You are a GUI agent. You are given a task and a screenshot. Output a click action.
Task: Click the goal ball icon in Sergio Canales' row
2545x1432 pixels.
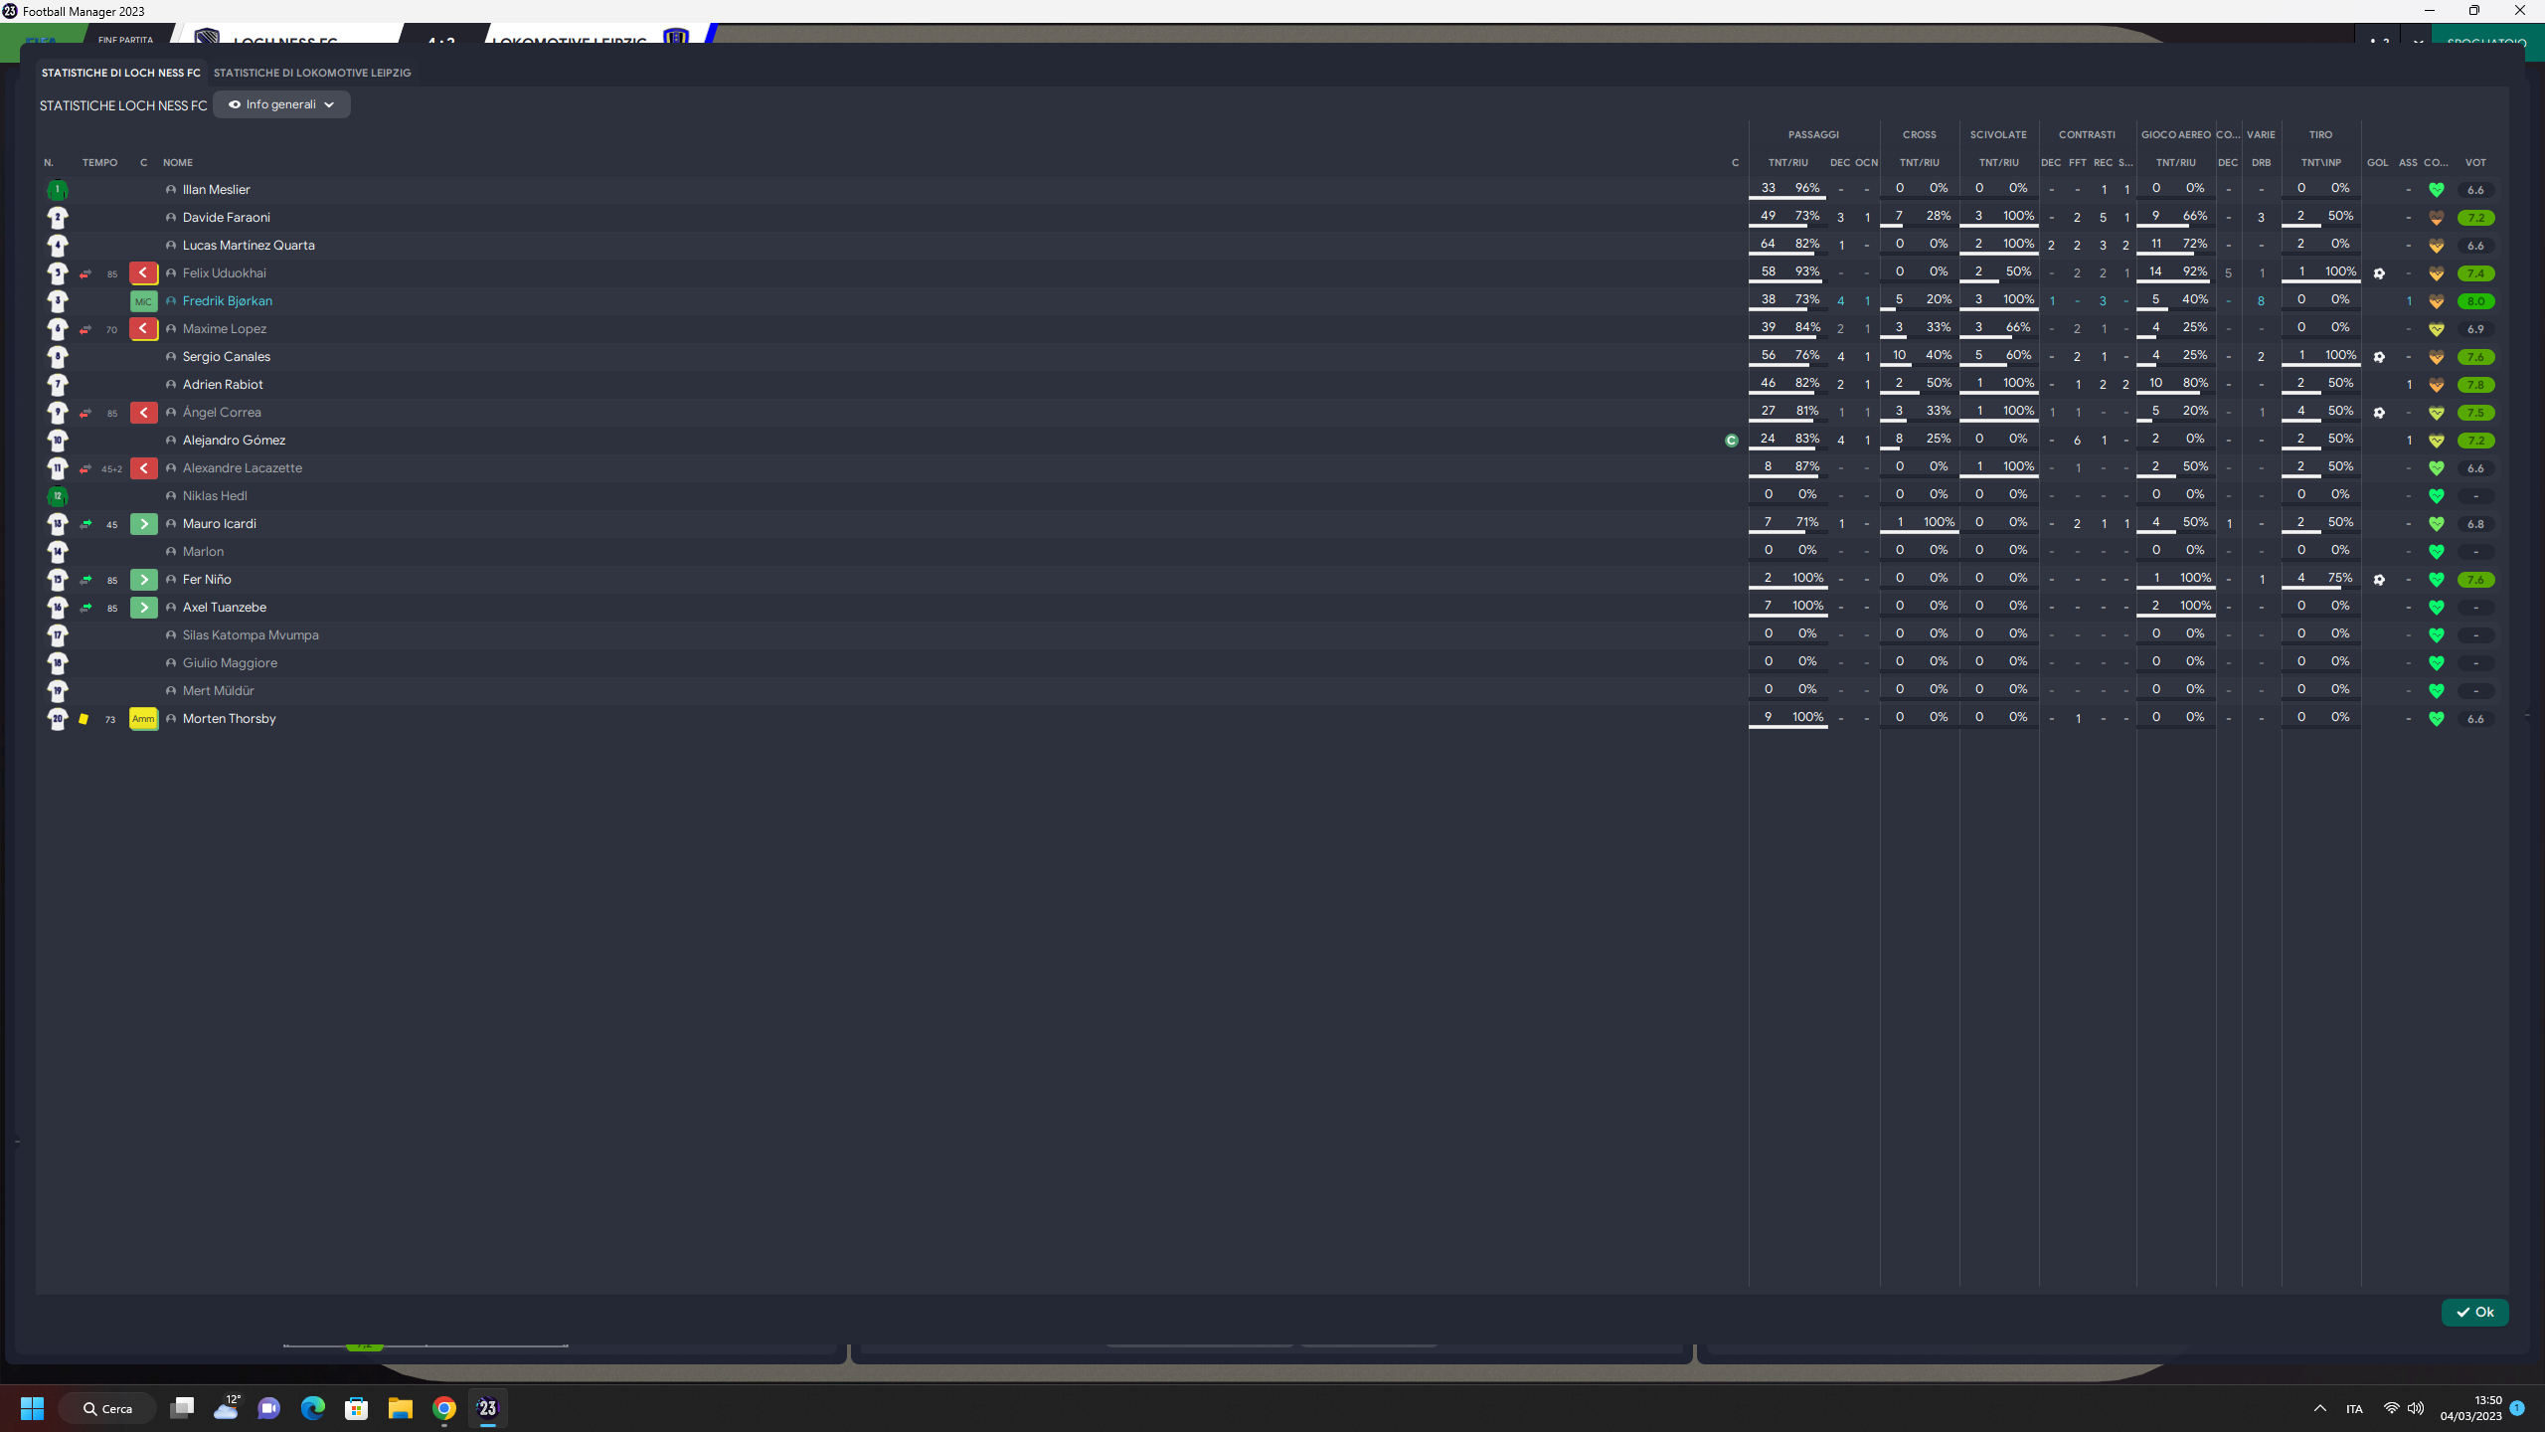2379,357
